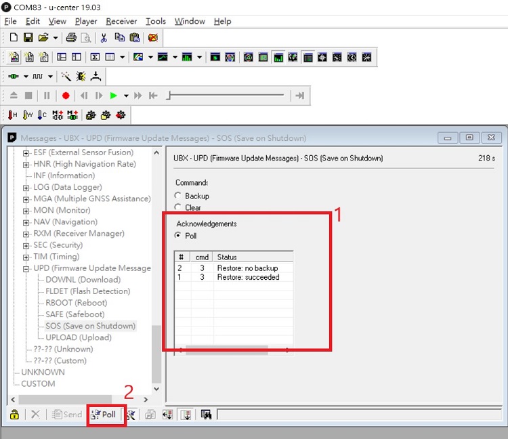The width and height of the screenshot is (508, 439).
Task: Open the Window menu
Action: tap(190, 22)
